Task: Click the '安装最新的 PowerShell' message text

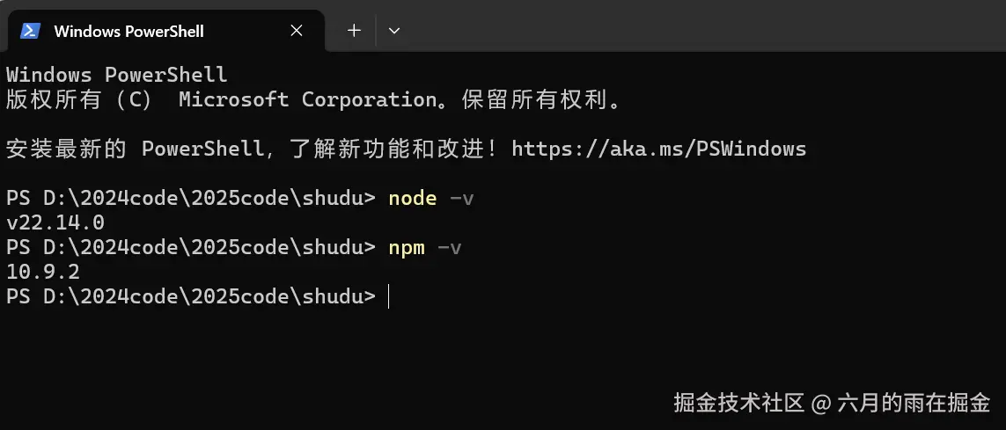Action: (x=134, y=149)
